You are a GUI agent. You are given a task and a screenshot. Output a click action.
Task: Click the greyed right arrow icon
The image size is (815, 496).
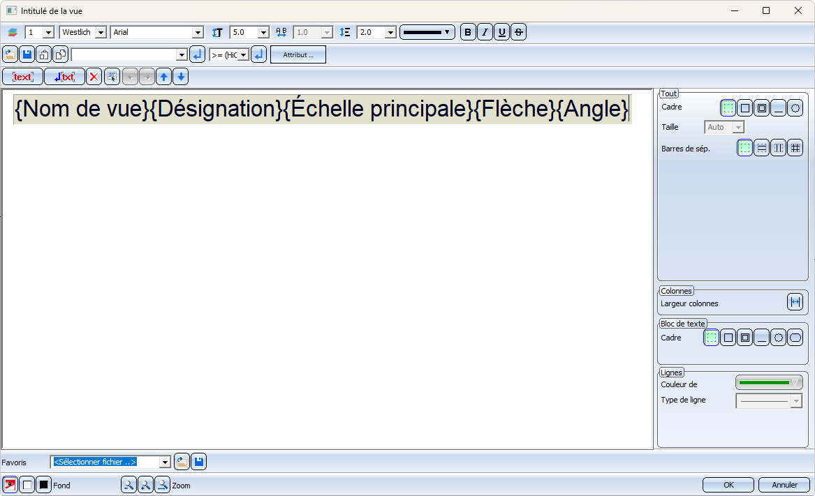pyautogui.click(x=147, y=77)
